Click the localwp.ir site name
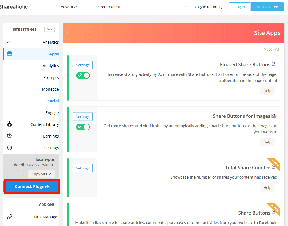The height and width of the screenshot is (226, 288). [x=45, y=159]
